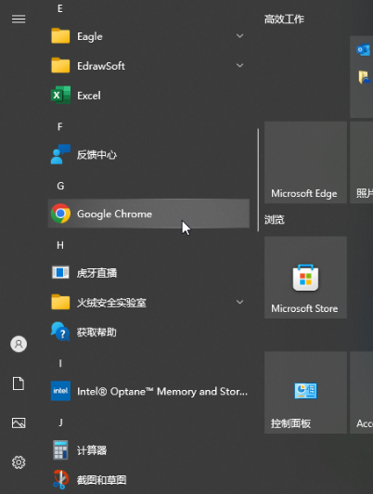This screenshot has width=373, height=494.
Task: Expand the Eagle folder chevron
Action: (240, 36)
